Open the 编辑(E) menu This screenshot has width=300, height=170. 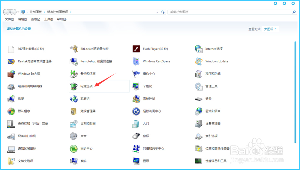tap(22, 19)
